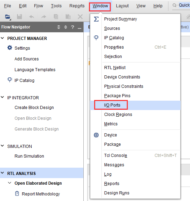The width and height of the screenshot is (190, 201).
Task: Click the Quick Access search field
Action: point(181,6)
